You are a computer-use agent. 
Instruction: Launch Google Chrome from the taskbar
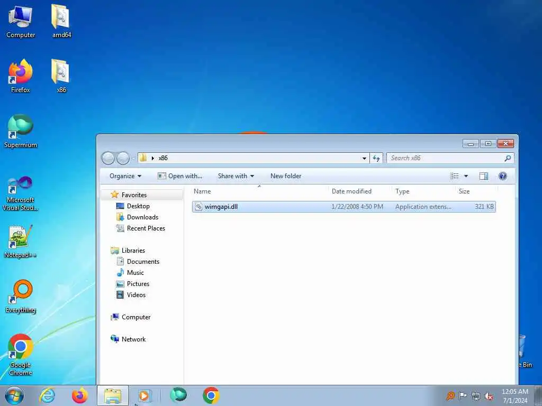[211, 395]
